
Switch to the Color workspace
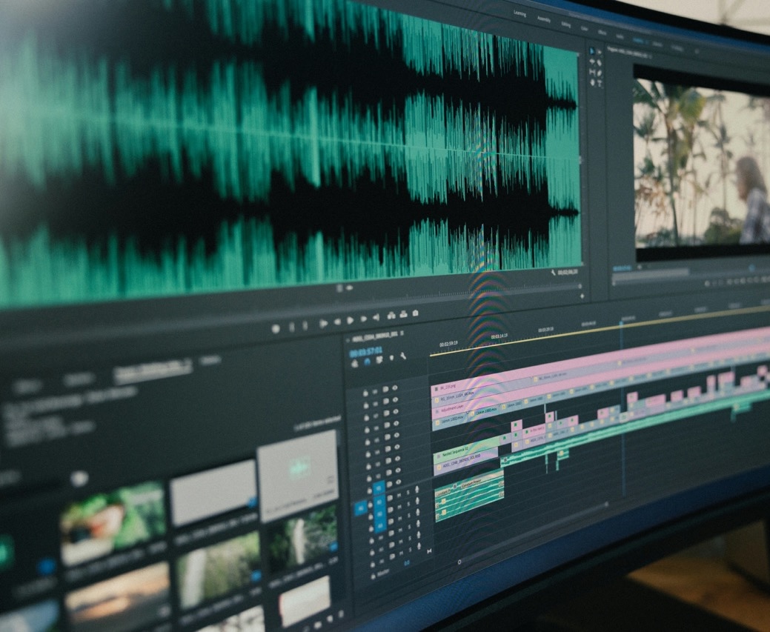click(x=584, y=28)
